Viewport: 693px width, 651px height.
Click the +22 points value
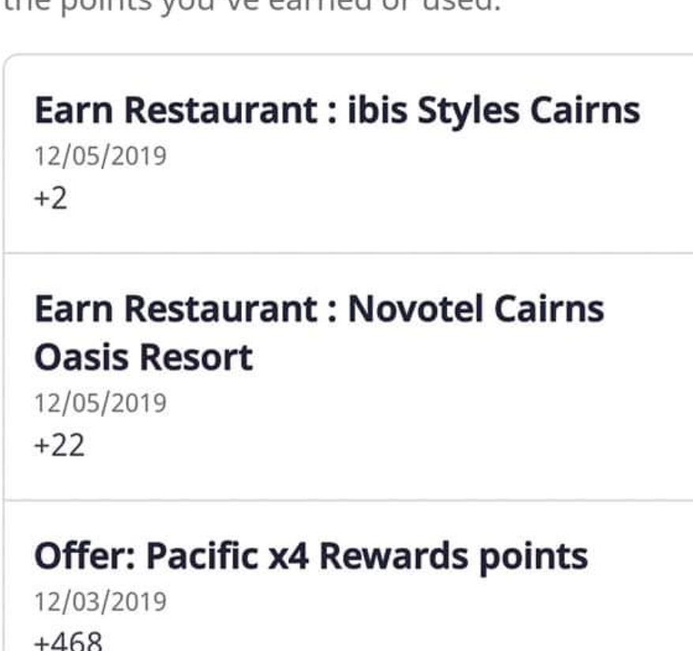[x=59, y=445]
